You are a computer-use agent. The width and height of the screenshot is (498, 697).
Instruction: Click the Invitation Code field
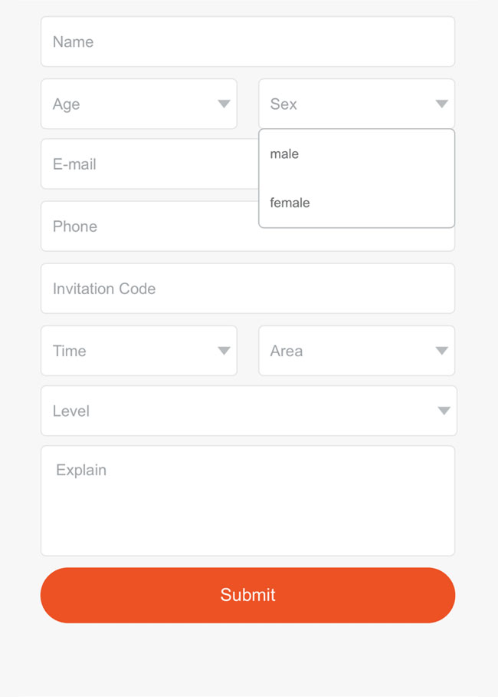(247, 289)
